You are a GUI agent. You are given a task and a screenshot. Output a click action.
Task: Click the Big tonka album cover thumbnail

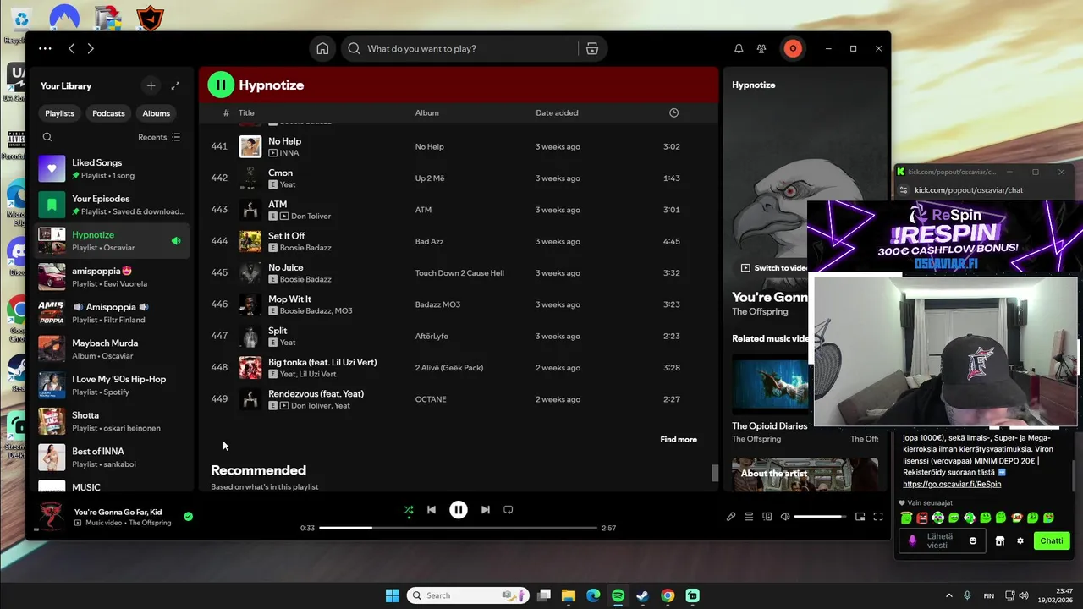250,368
